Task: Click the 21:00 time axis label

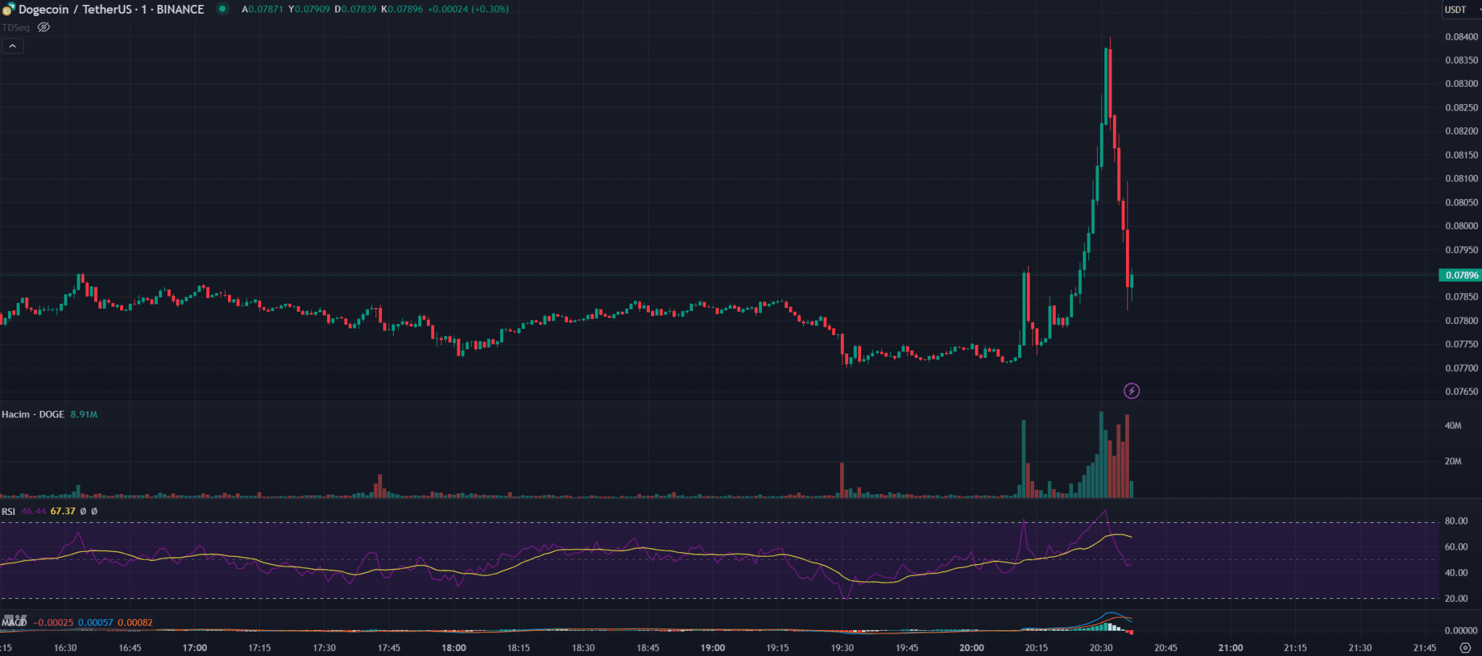Action: pyautogui.click(x=1230, y=647)
